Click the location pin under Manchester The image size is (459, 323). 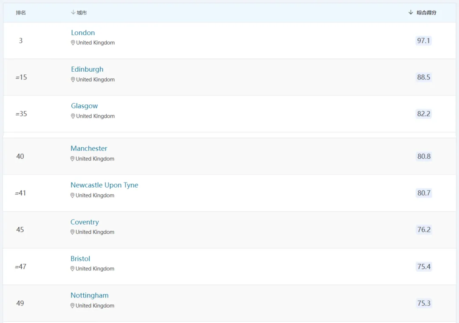pyautogui.click(x=72, y=159)
